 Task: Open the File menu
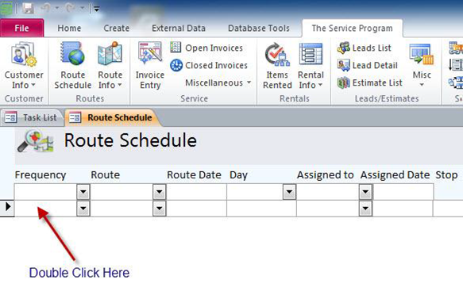22,29
